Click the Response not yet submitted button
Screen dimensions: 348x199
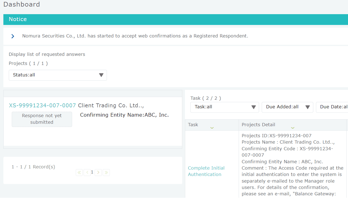click(x=42, y=119)
